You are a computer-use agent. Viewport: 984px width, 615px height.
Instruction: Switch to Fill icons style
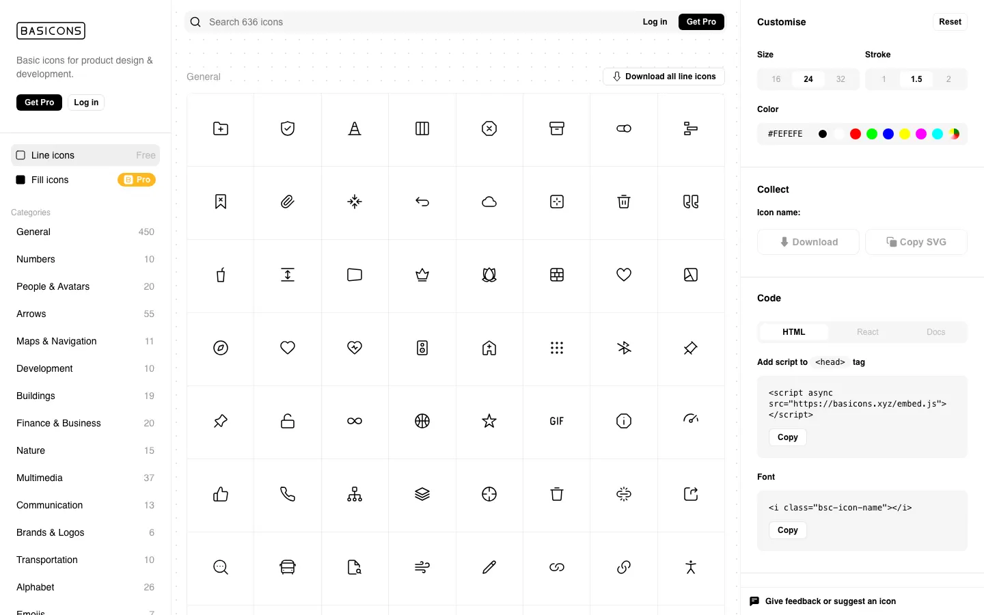tap(85, 180)
